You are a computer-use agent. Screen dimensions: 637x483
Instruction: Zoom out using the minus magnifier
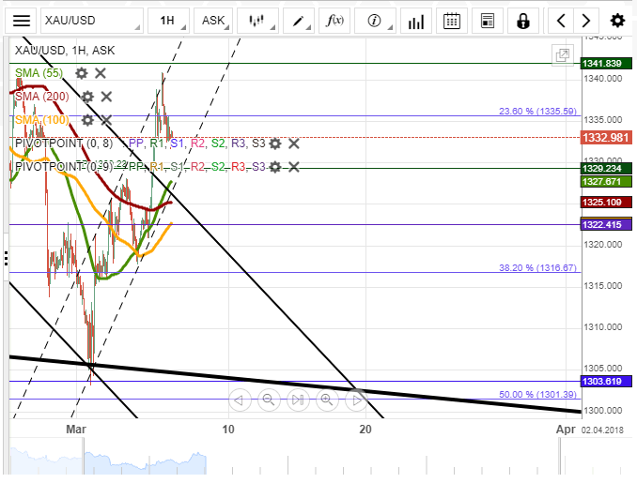click(269, 400)
